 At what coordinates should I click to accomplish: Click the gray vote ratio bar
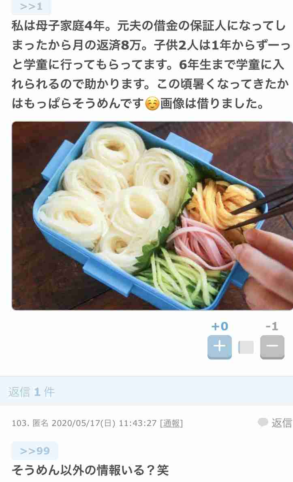pyautogui.click(x=246, y=347)
